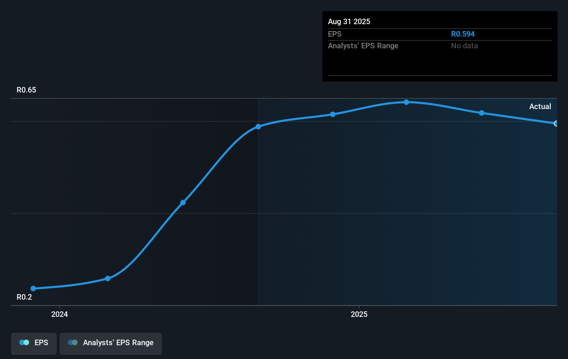Select the EPS point at the shaded region boundary
Screen dimensions: 568x359
258,127
